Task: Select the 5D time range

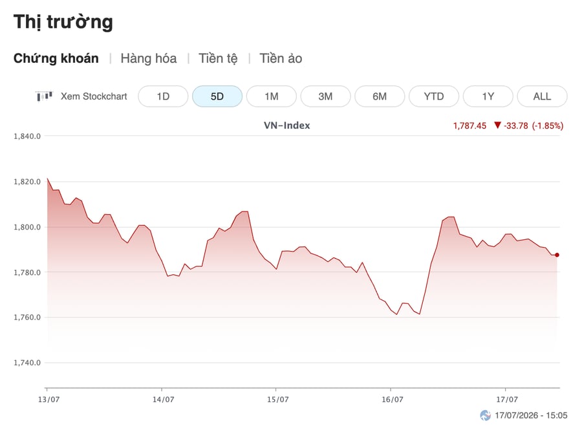Action: [x=217, y=96]
